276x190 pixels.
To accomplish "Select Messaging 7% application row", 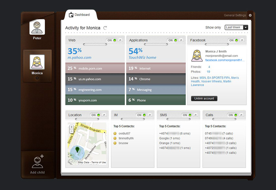I will coord(156,89).
